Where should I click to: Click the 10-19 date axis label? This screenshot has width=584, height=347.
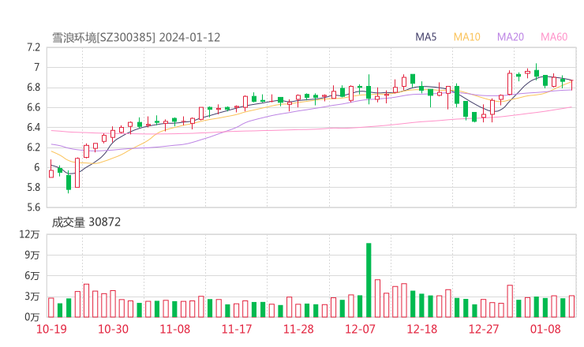tap(51, 329)
